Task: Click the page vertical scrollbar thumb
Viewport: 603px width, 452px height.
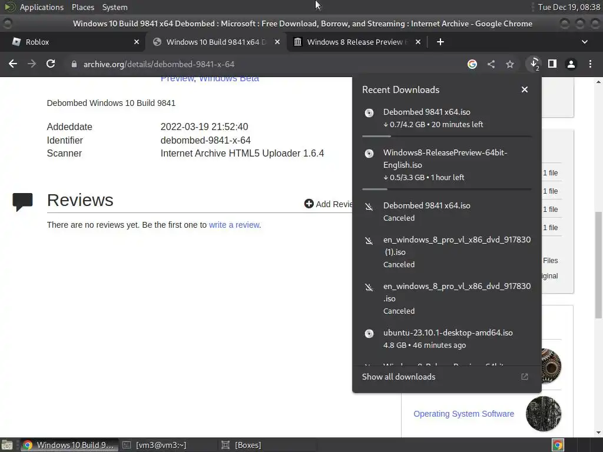Action: tap(598, 265)
